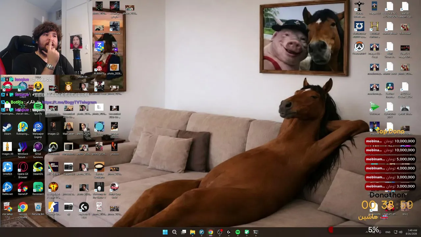Open the Hunt Showdown desktop shortcut

click(x=390, y=50)
